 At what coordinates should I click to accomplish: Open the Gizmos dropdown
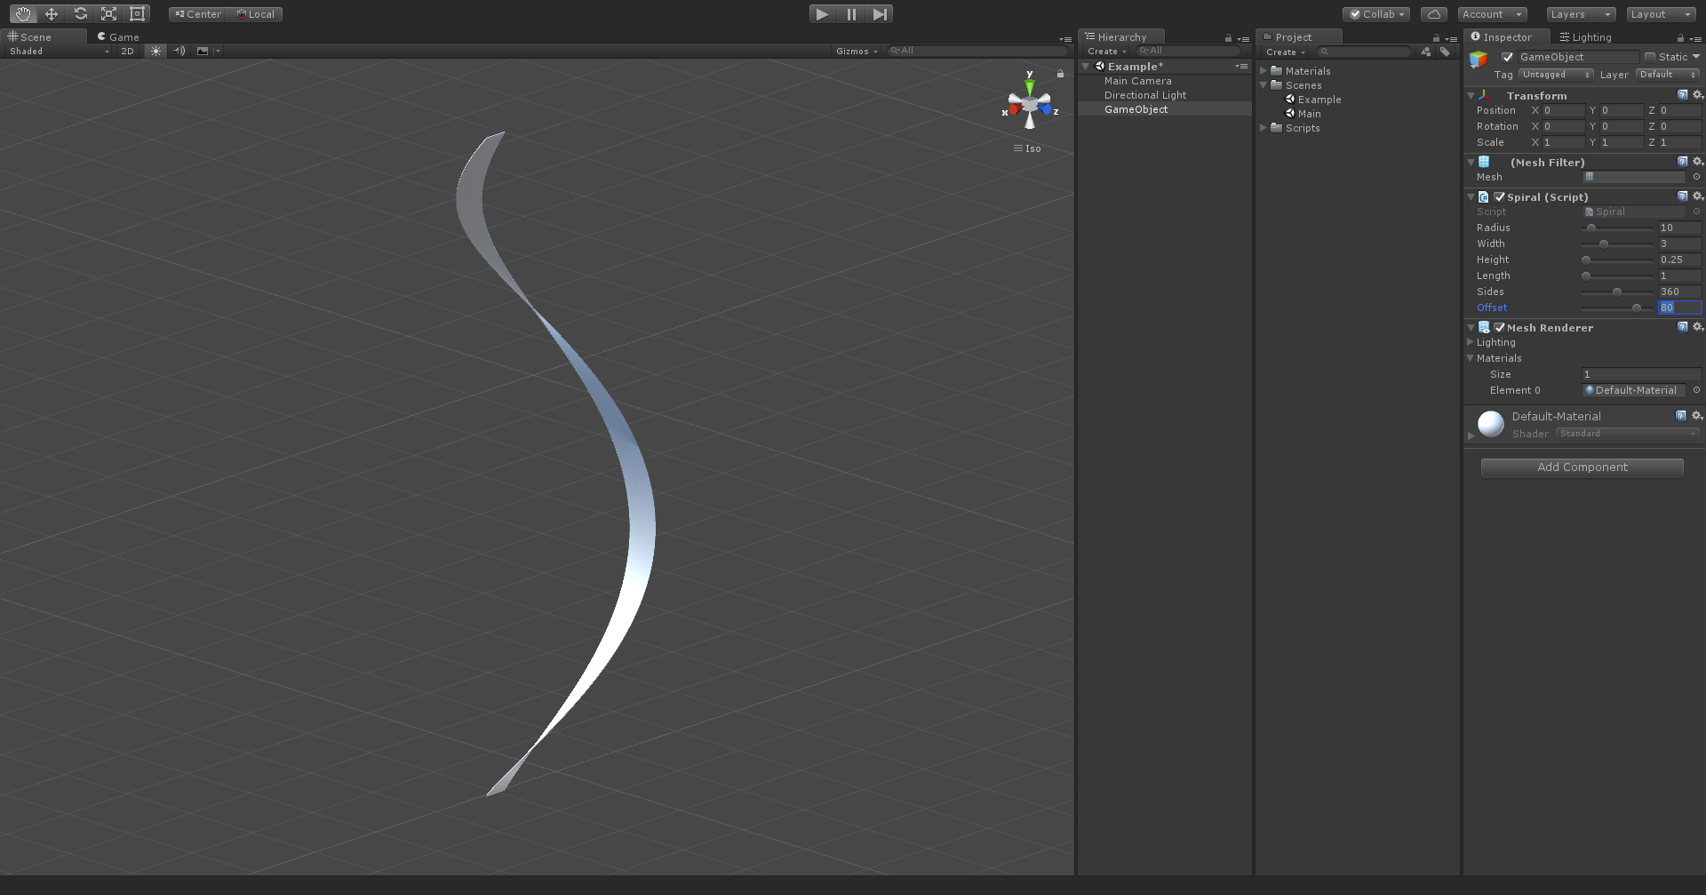[x=857, y=52]
